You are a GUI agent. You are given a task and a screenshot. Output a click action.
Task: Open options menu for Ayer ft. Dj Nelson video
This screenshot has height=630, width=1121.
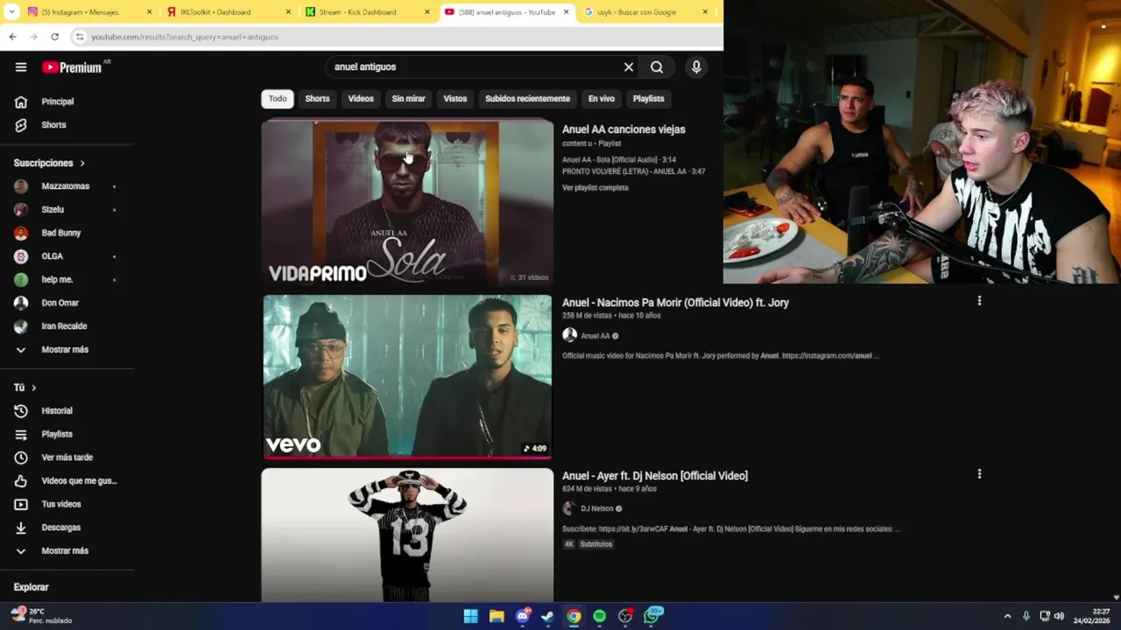click(x=979, y=474)
